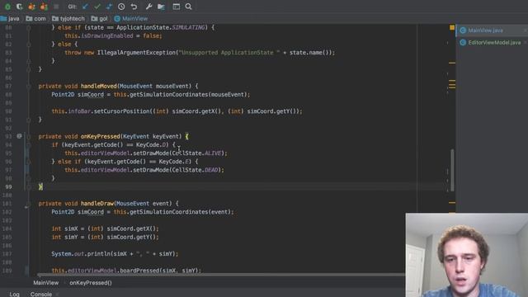Collapse the else-if fold on line 96
This screenshot has width=528, height=297.
(29, 162)
